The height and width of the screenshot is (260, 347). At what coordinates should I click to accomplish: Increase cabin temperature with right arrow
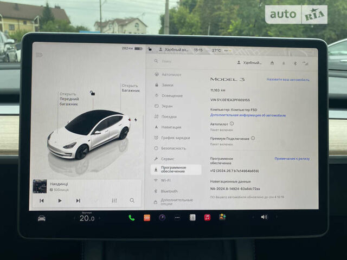pyautogui.click(x=100, y=218)
